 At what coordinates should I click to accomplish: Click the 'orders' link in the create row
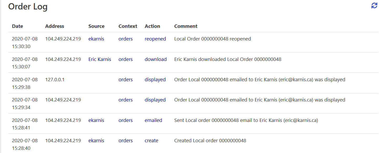125,140
